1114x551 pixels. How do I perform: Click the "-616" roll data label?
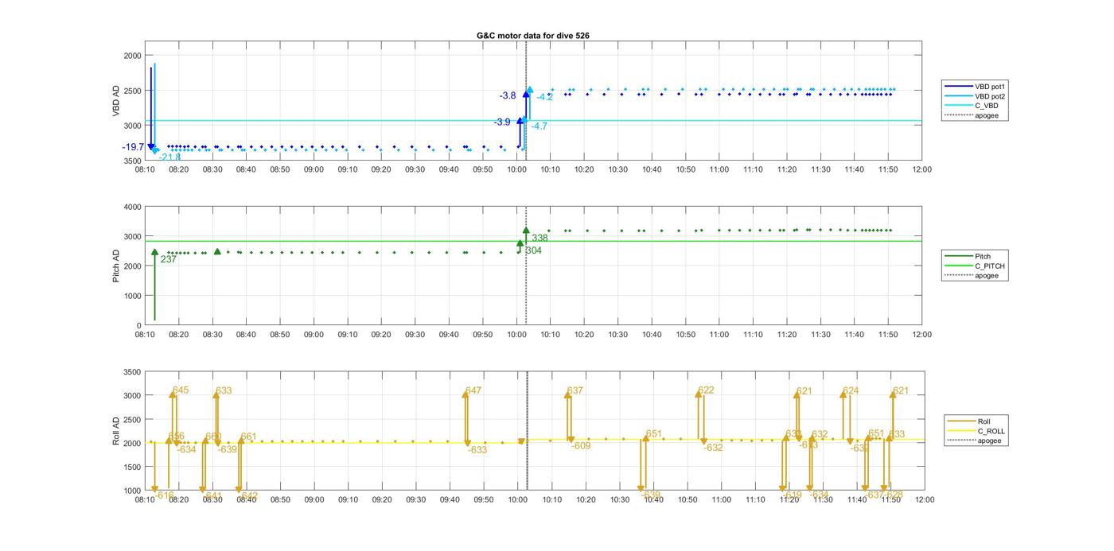(164, 495)
